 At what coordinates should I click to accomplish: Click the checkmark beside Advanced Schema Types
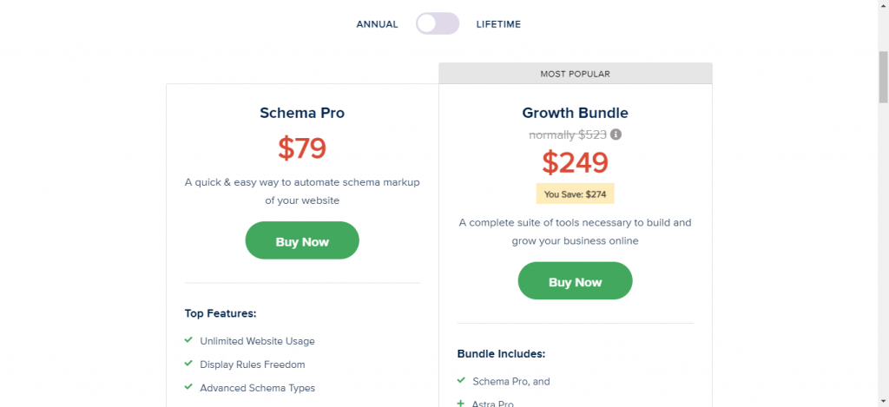point(188,387)
